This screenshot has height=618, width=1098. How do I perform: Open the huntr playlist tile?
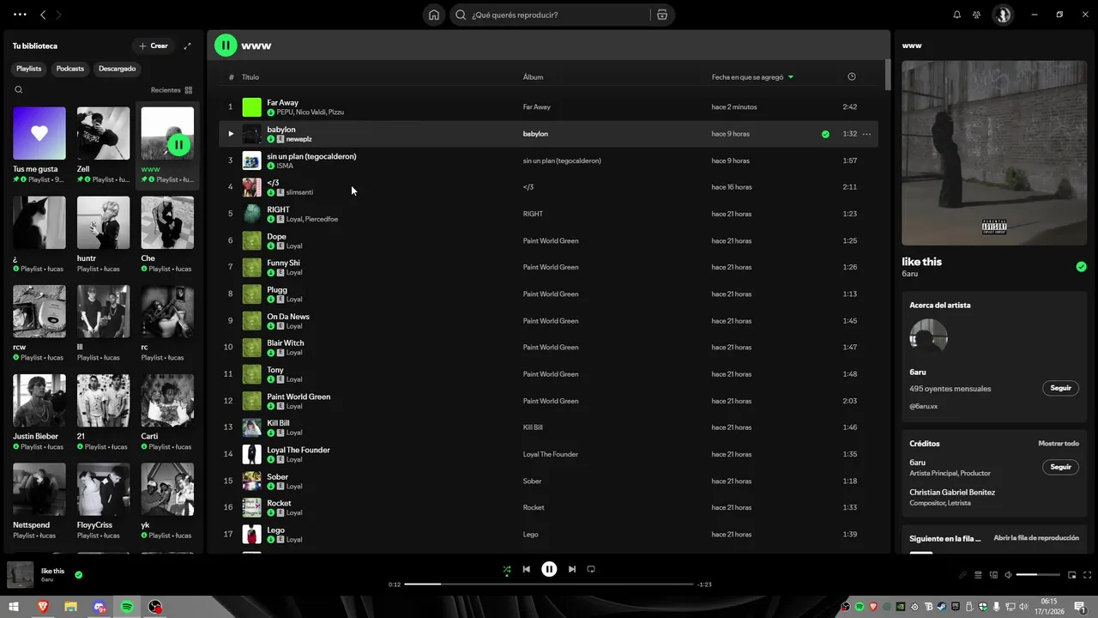tap(103, 233)
